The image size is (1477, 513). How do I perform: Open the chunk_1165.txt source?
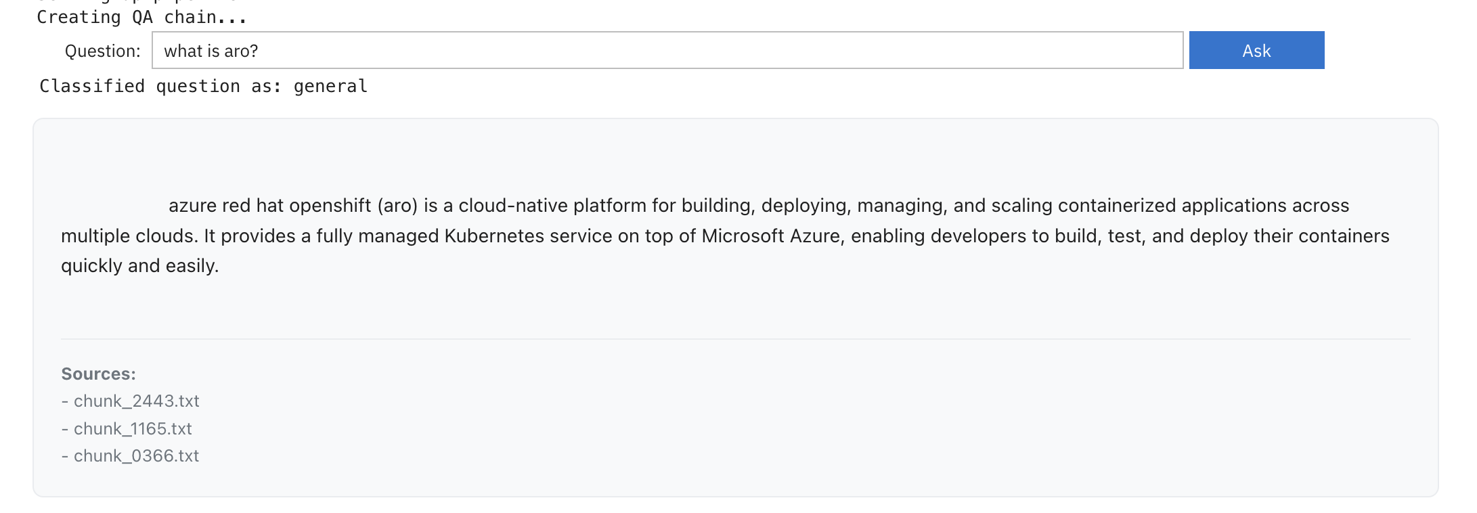pyautogui.click(x=133, y=428)
